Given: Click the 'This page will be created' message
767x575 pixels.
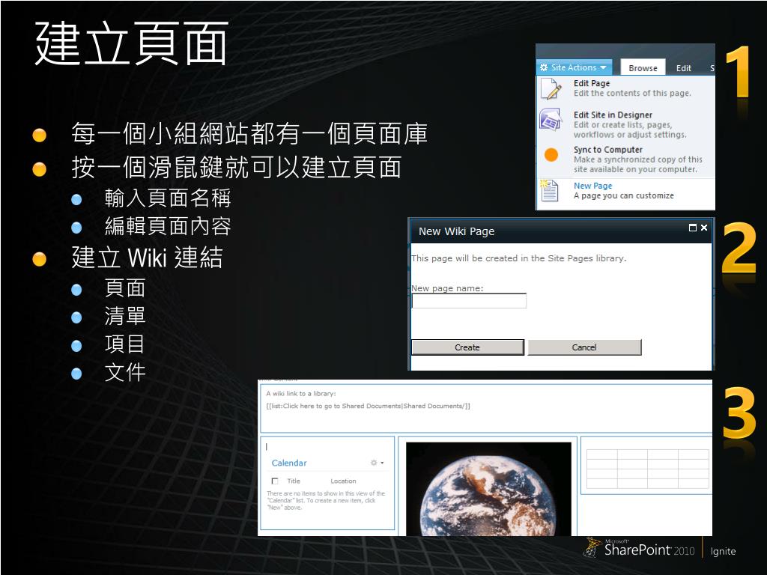Looking at the screenshot, I should 519,258.
